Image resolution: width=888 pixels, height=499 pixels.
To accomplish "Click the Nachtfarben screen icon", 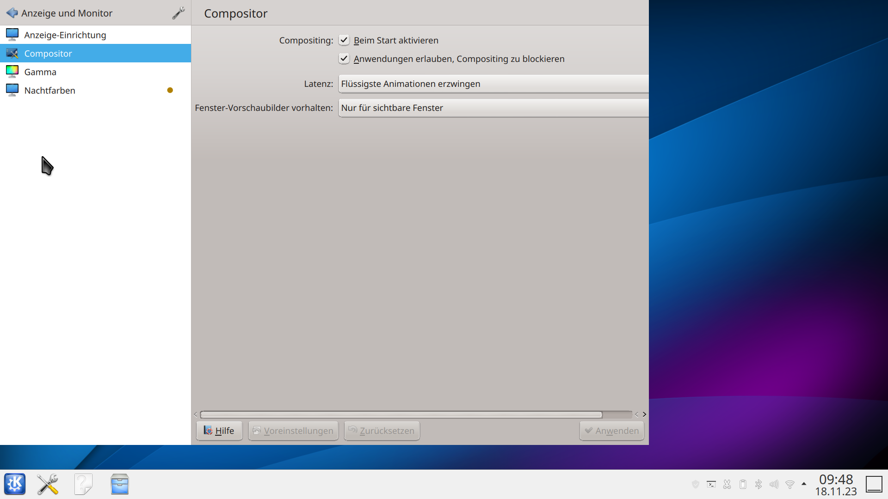I will click(12, 90).
